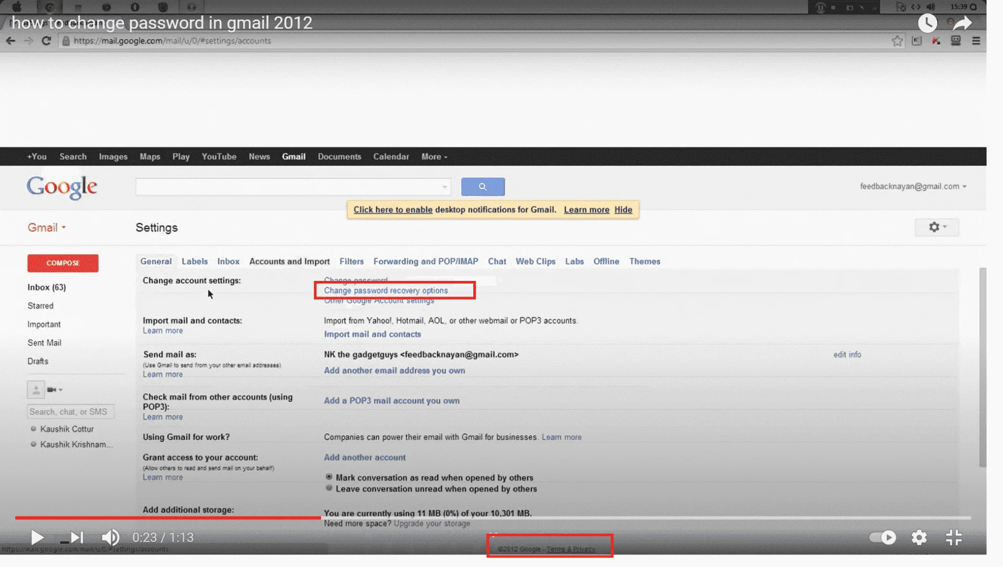Open the Chrome hamburger menu
The height and width of the screenshot is (567, 1003).
tap(976, 41)
